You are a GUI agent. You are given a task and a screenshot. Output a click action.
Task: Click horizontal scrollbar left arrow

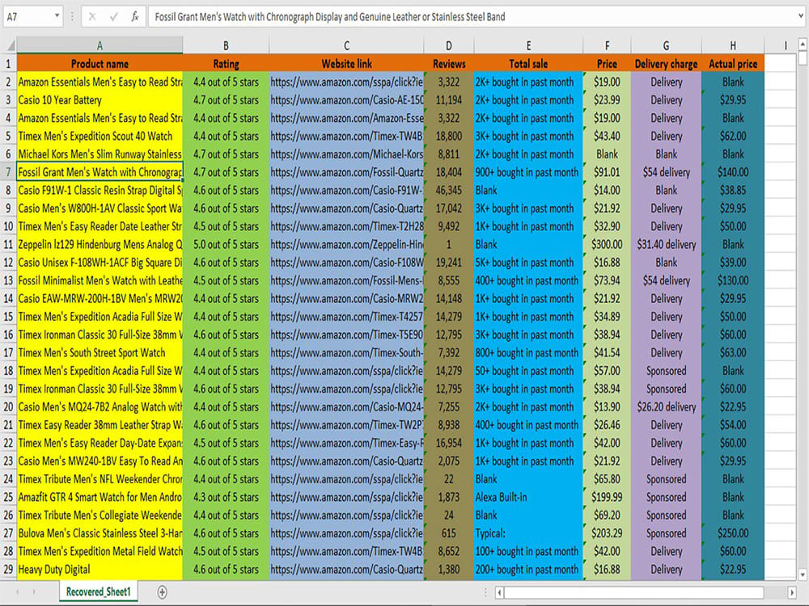click(x=499, y=592)
